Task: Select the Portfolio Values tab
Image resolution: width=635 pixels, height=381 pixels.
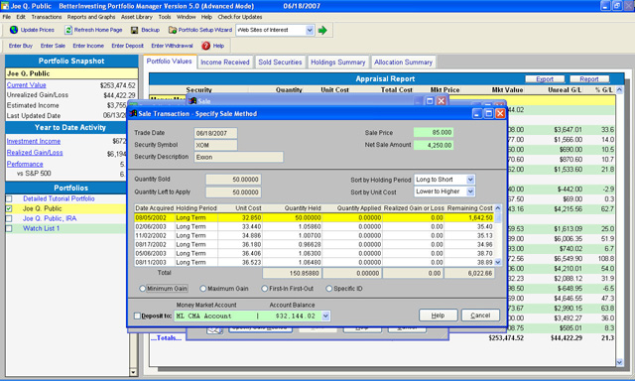Action: point(170,62)
